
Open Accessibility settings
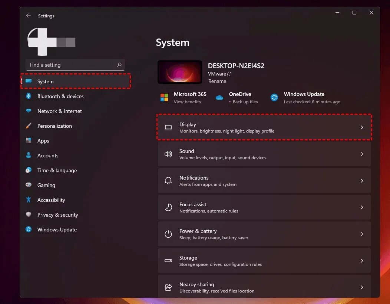click(76, 200)
